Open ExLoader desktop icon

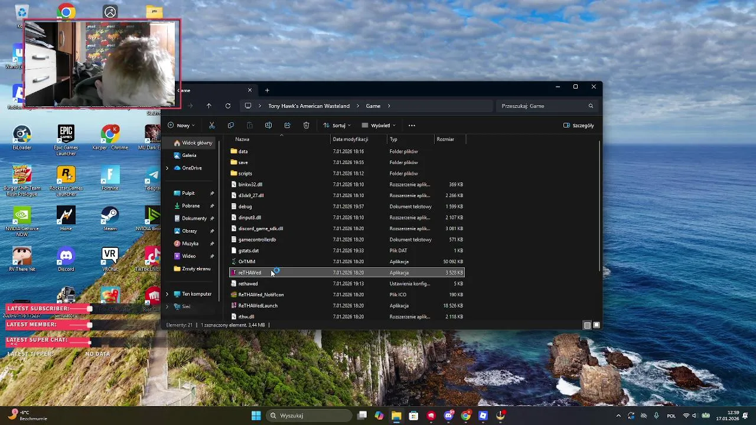22,137
